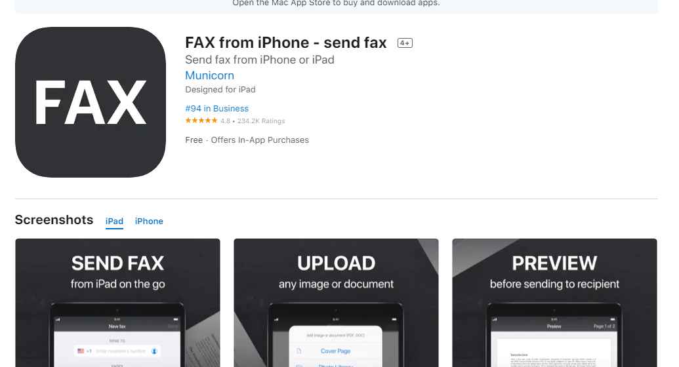Switch to the iPhone screenshots tab
Screen dimensions: 679x367
click(x=149, y=221)
